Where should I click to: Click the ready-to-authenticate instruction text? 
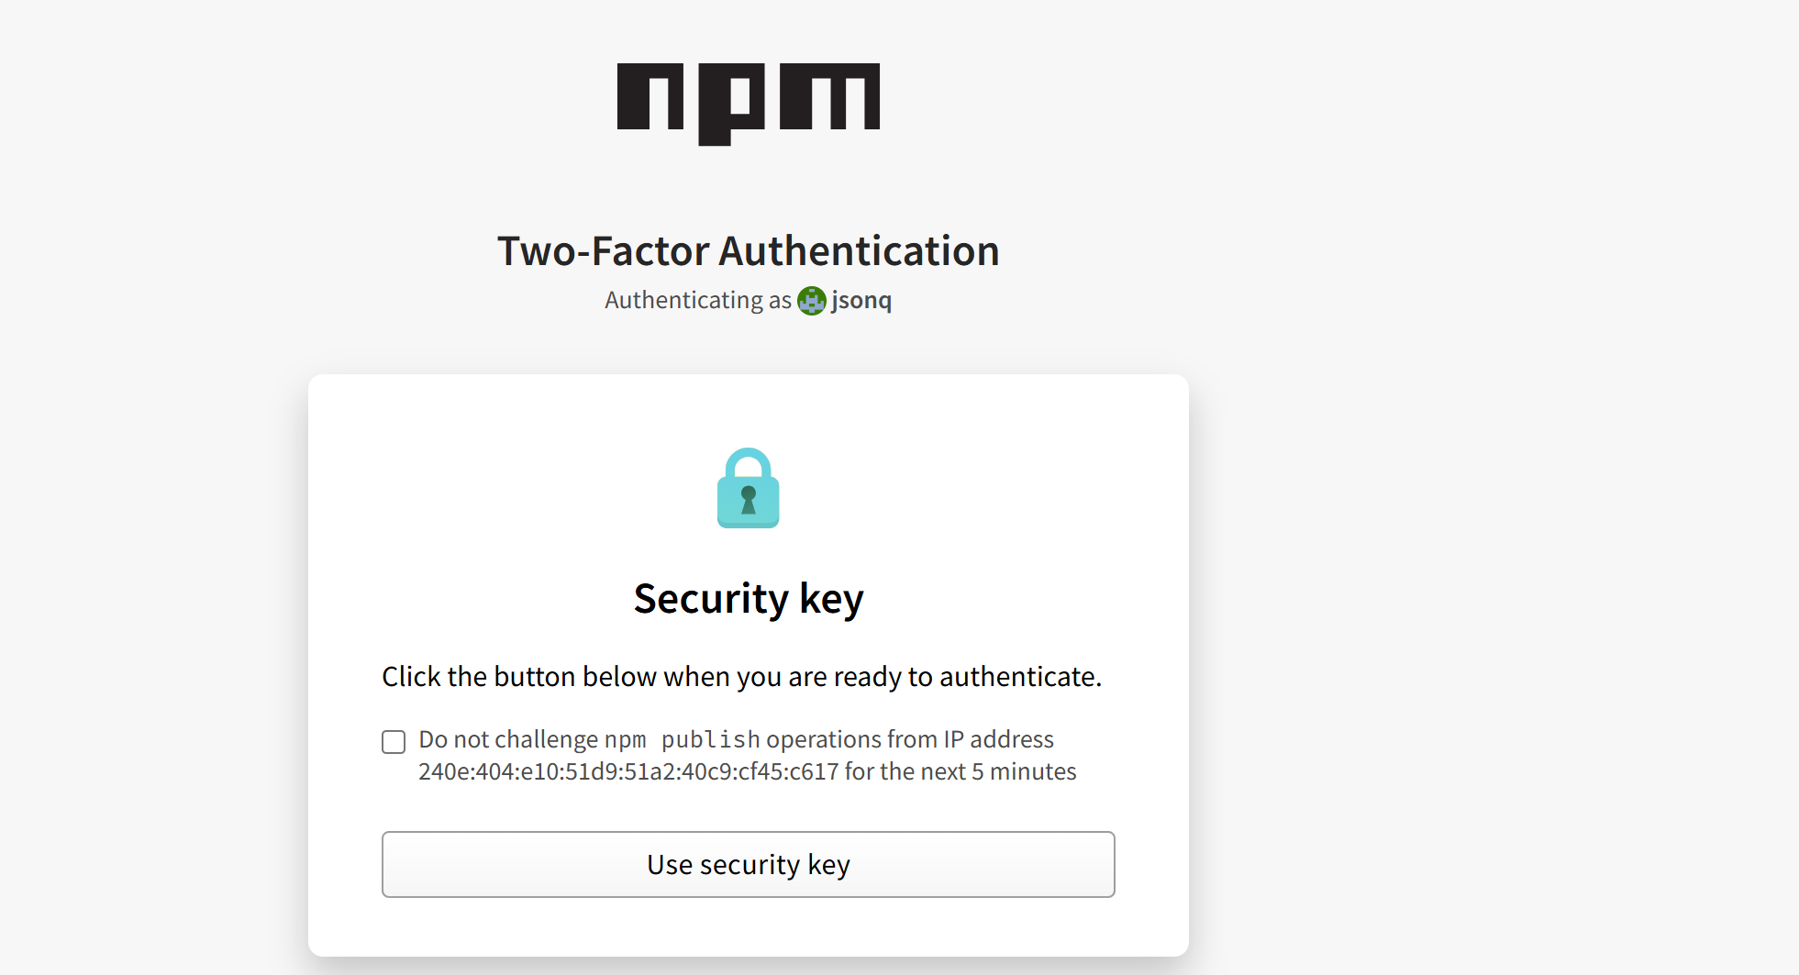(x=741, y=677)
